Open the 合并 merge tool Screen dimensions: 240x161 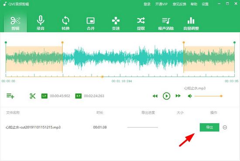(91, 23)
